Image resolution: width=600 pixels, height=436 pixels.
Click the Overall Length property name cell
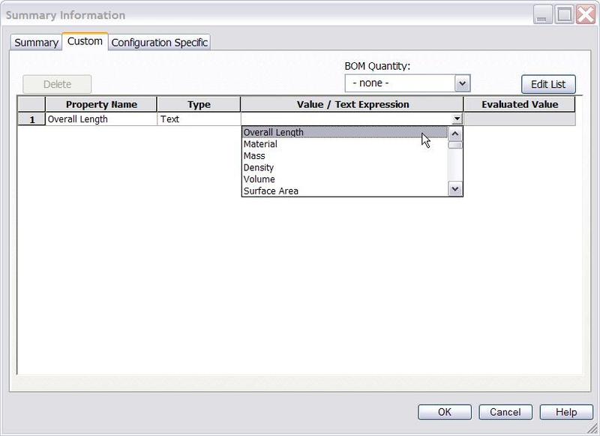tap(101, 119)
